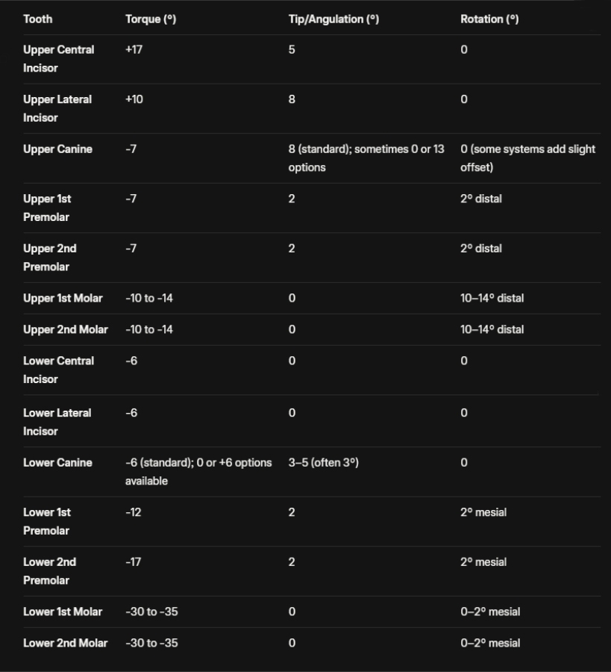Click "0 (some systems add slight offset)" cell
The width and height of the screenshot is (611, 672).
click(527, 158)
